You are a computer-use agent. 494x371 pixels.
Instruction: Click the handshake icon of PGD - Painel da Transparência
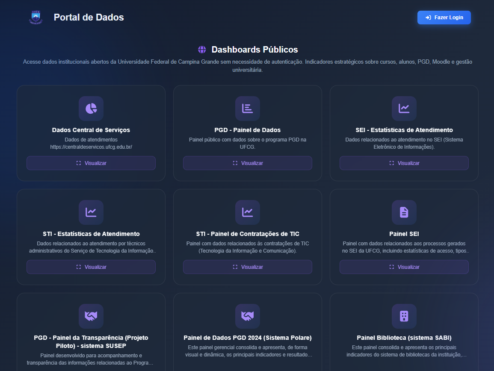pyautogui.click(x=91, y=316)
